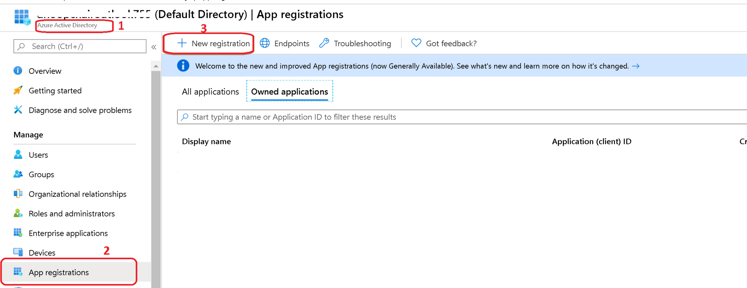
Task: Click the magnifier icon in the sidebar search
Action: 22,46
